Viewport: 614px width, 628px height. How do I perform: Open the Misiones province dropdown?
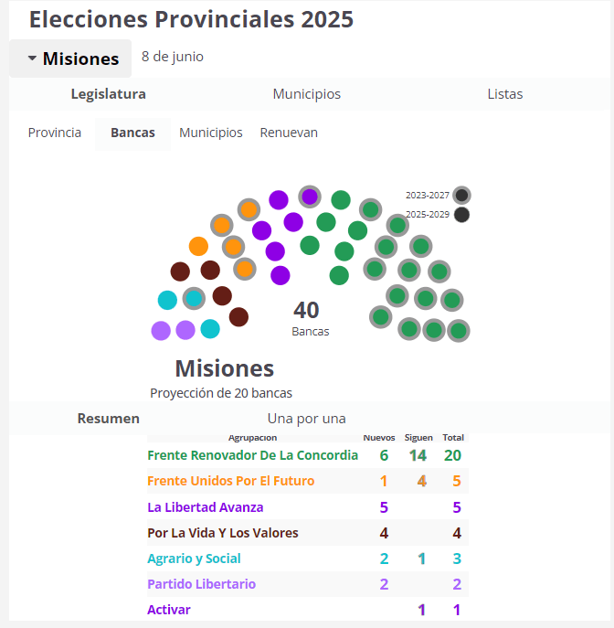point(70,59)
